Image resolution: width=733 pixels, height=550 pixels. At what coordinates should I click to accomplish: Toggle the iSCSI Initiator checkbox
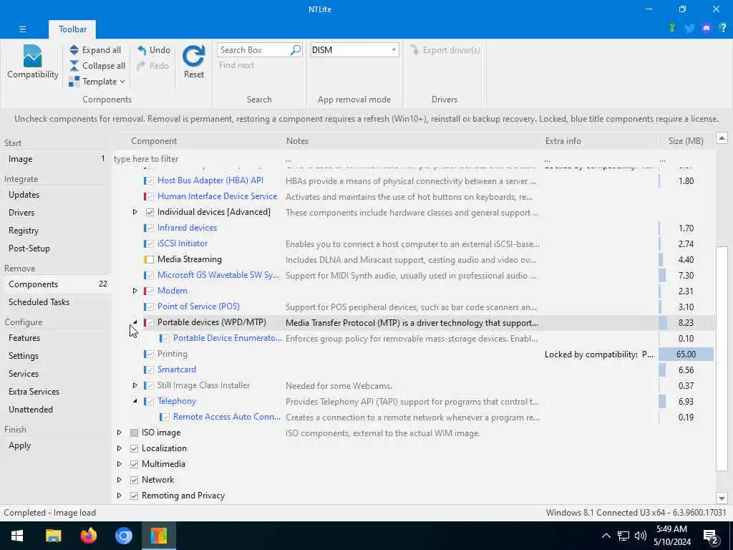pyautogui.click(x=150, y=243)
